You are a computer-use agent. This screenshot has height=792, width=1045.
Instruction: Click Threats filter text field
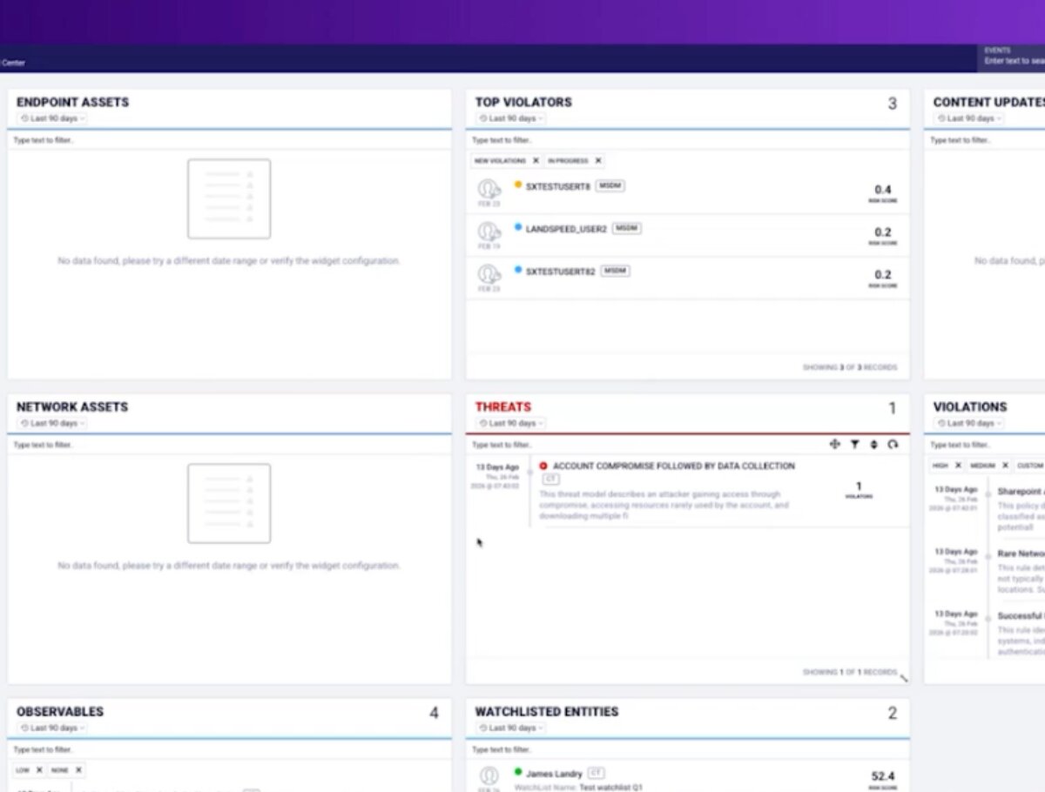644,445
